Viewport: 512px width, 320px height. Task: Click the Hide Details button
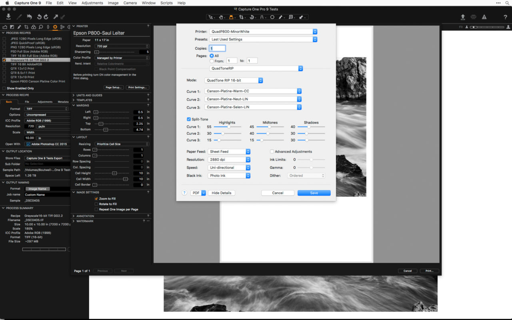[221, 192]
